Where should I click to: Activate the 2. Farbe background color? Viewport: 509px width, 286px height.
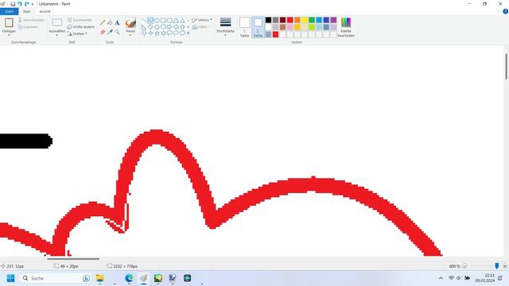pyautogui.click(x=258, y=27)
